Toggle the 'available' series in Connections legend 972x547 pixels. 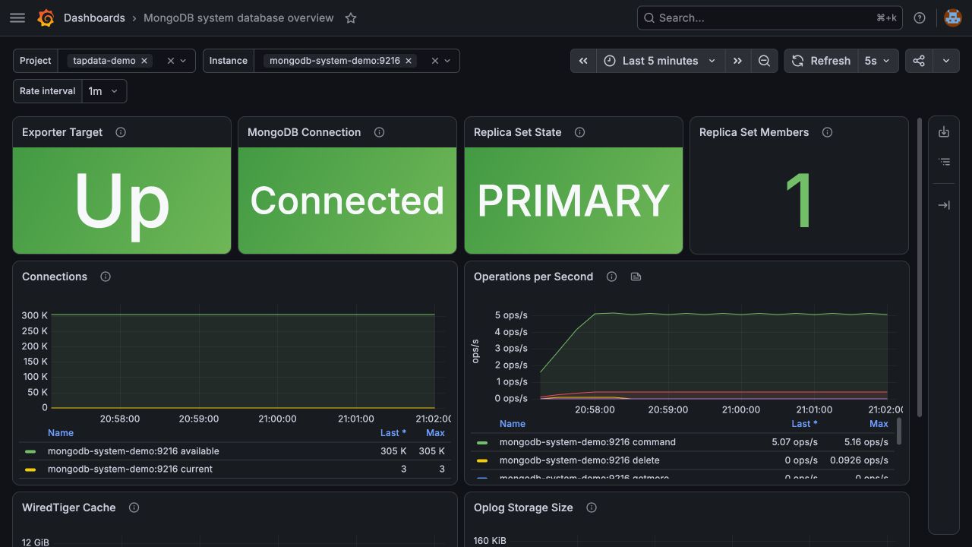click(x=133, y=451)
